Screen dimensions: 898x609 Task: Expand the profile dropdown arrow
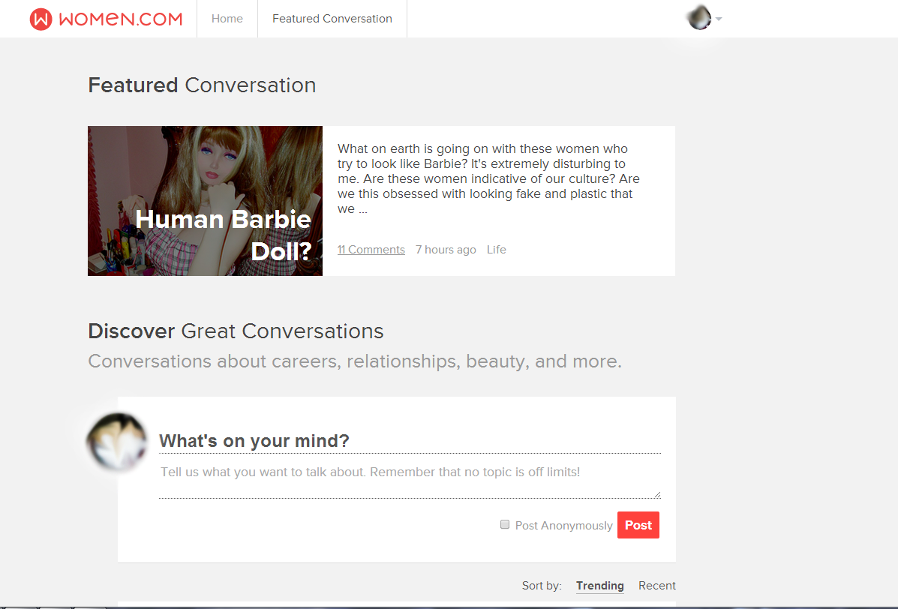pos(719,19)
